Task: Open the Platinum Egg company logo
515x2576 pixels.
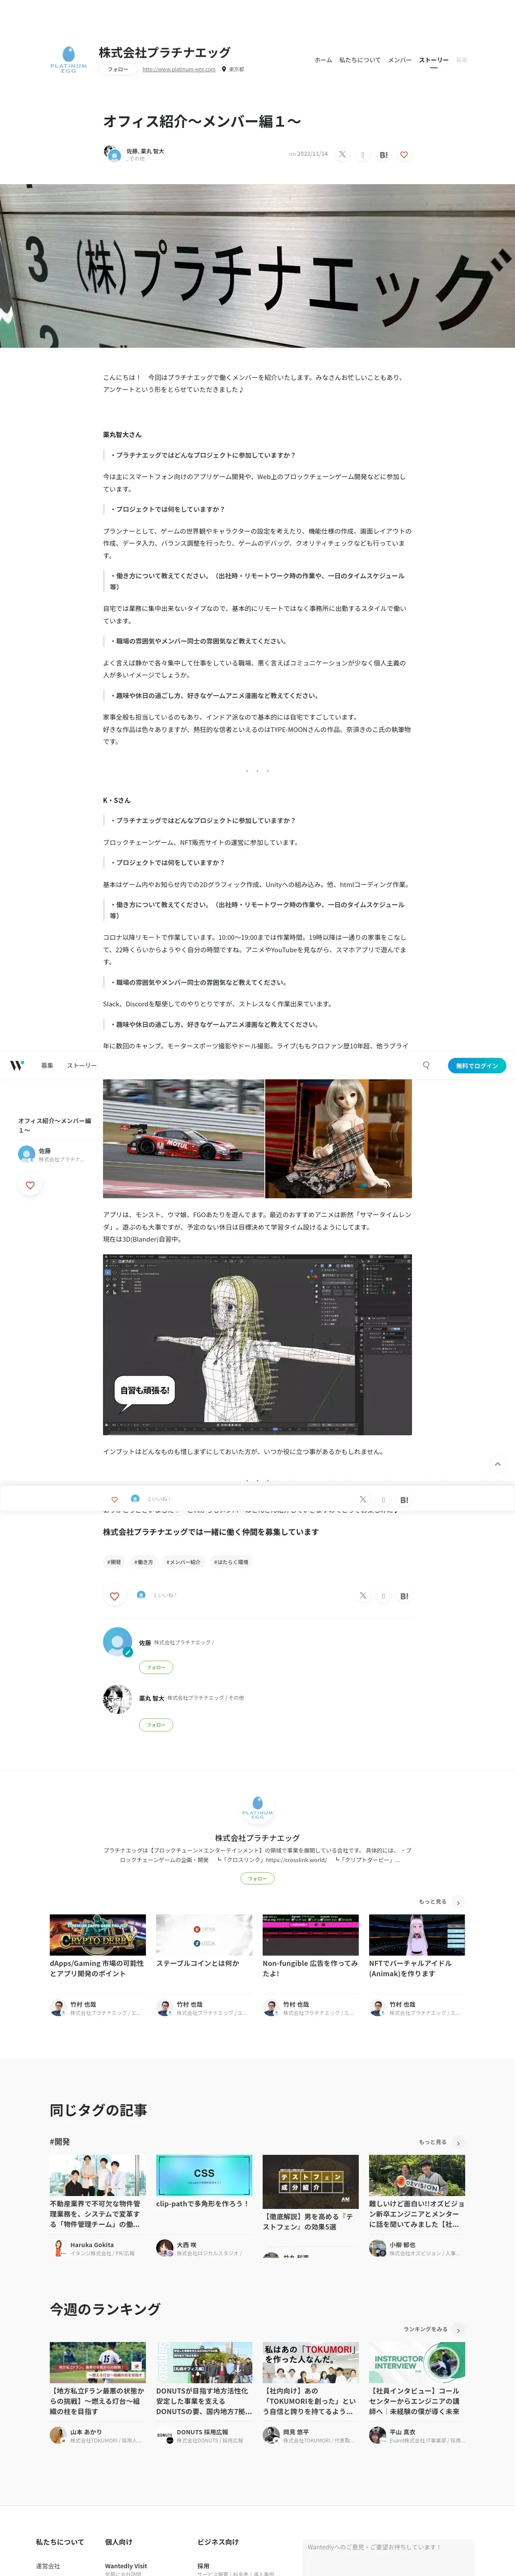Action: pyautogui.click(x=68, y=60)
